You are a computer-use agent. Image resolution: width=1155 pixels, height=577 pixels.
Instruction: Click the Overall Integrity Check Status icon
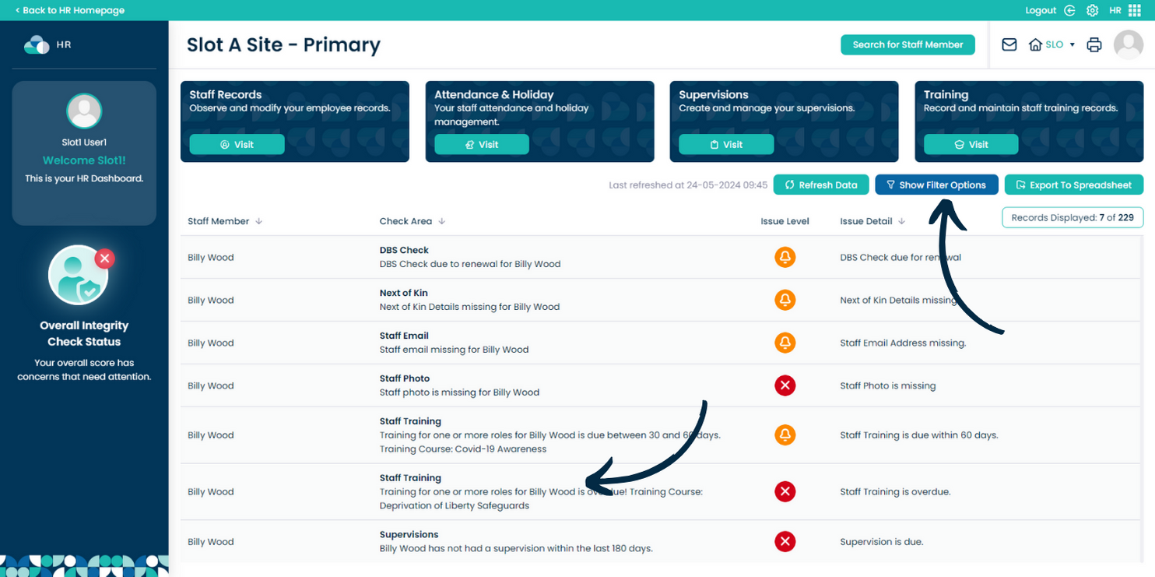[x=79, y=275]
